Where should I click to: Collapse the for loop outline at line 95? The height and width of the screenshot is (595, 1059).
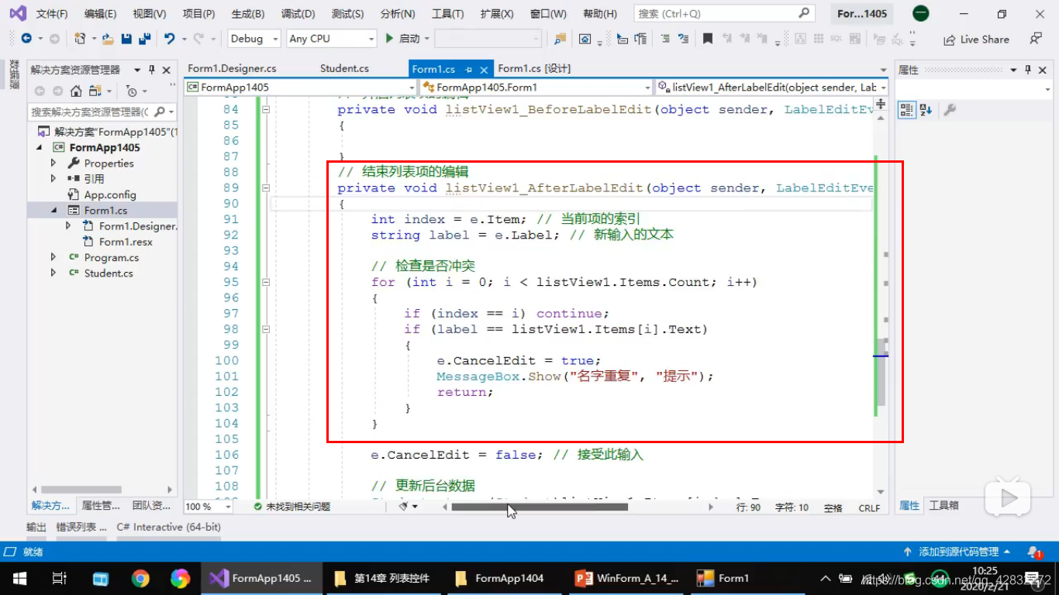265,282
